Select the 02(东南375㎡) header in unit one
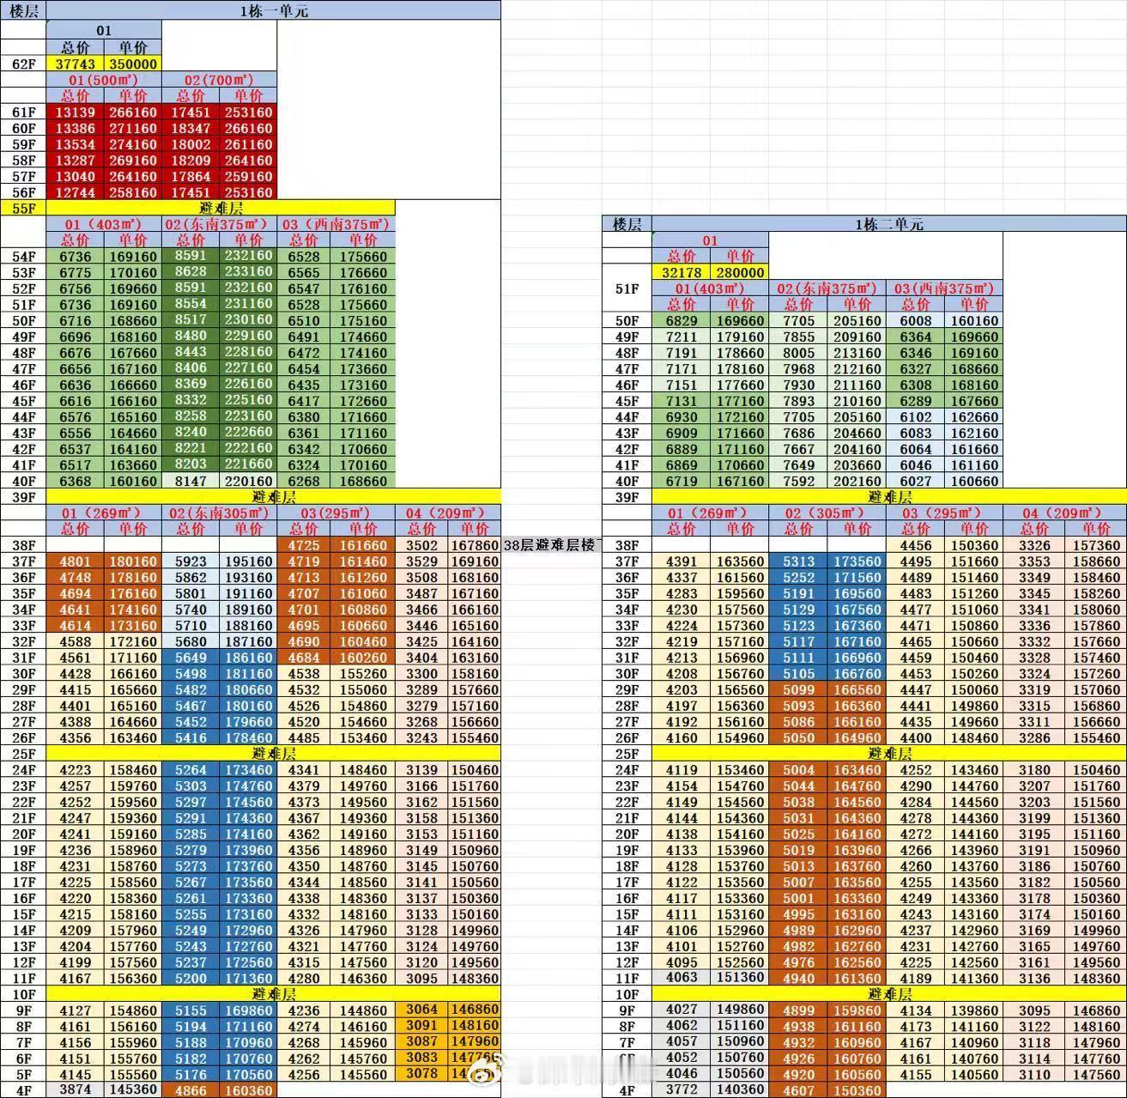This screenshot has width=1127, height=1098. pyautogui.click(x=220, y=224)
